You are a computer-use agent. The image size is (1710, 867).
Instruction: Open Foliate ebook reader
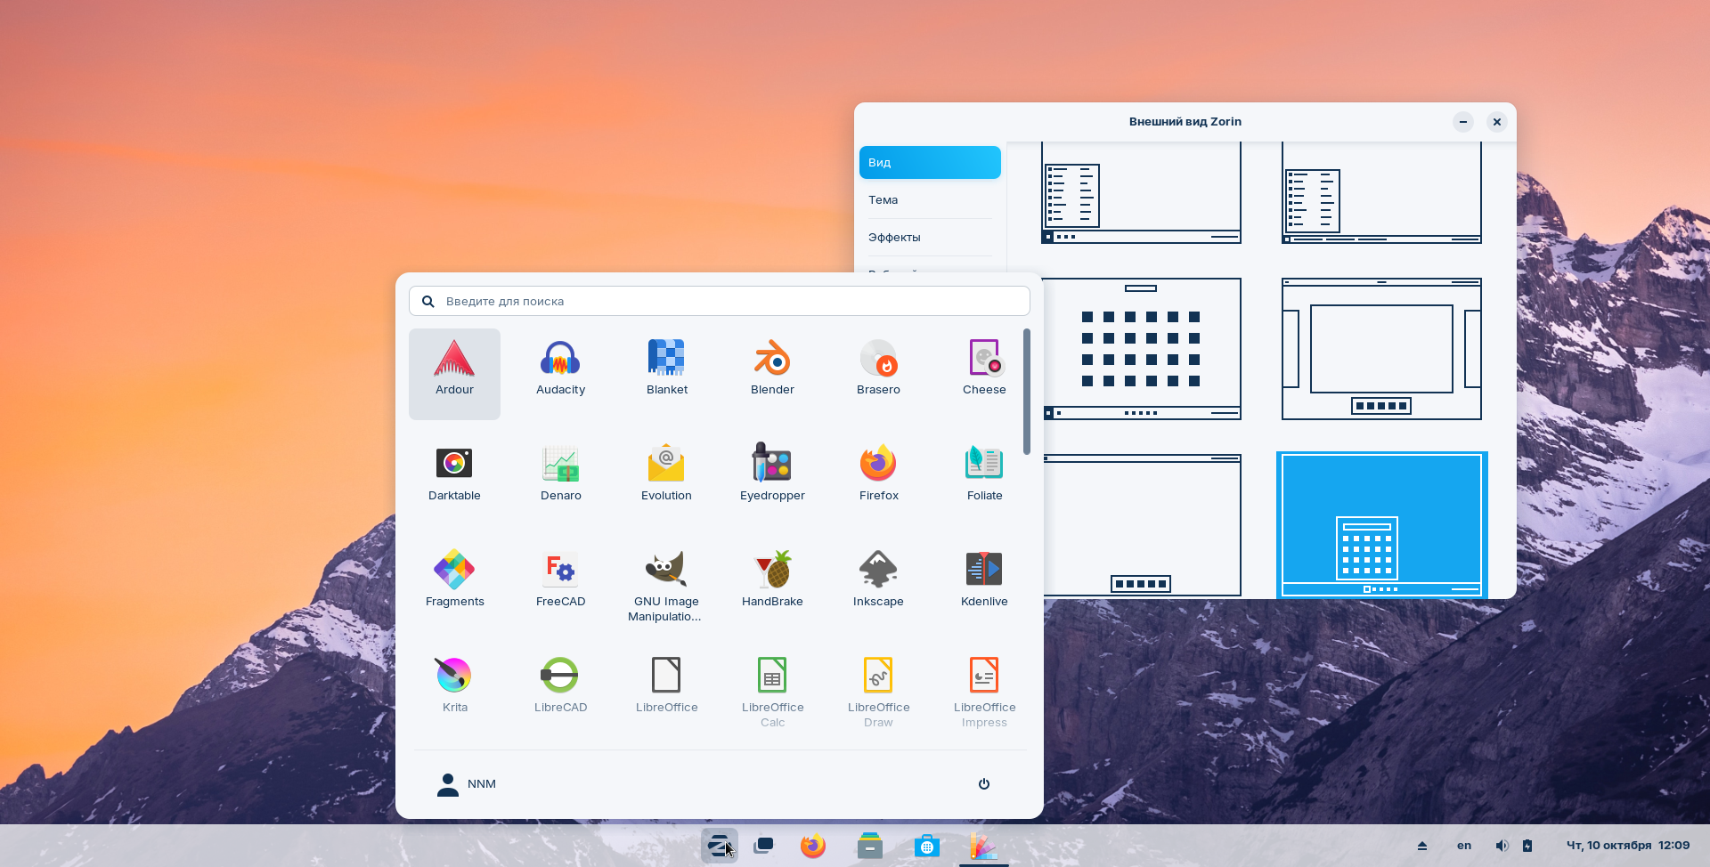[984, 480]
